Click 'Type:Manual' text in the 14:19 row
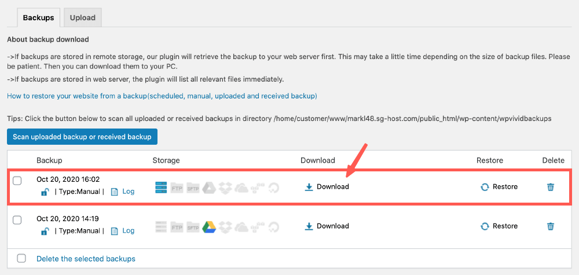This screenshot has width=579, height=275. point(79,230)
